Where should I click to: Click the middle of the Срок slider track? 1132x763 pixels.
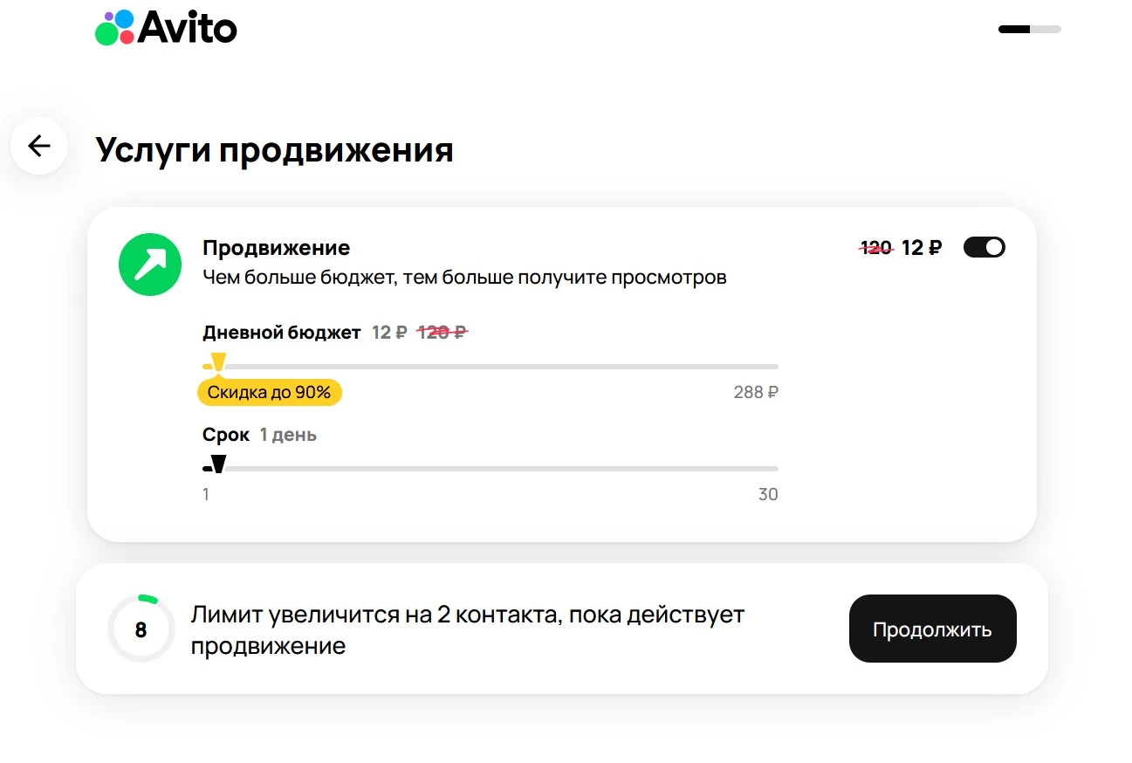(x=491, y=470)
